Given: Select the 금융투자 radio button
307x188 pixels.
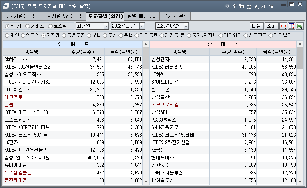Looking at the screenshot, I should (x=64, y=35).
